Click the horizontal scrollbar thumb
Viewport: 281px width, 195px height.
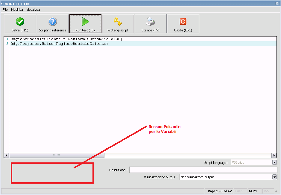click(57, 155)
